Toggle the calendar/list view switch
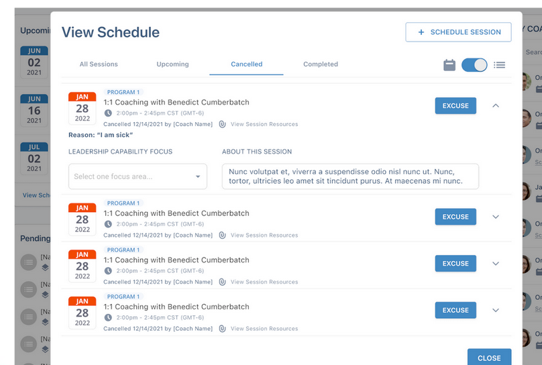 click(x=474, y=65)
